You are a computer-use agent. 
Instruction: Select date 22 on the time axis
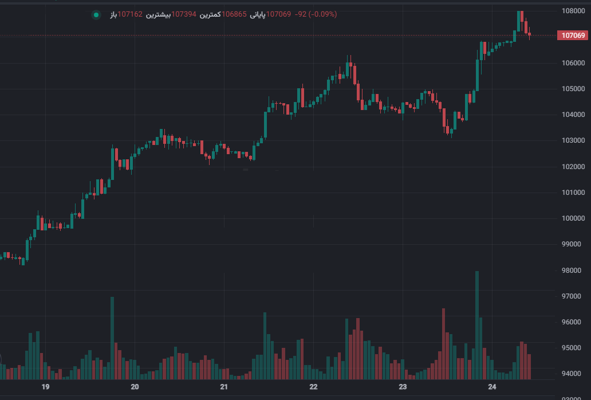coord(313,387)
